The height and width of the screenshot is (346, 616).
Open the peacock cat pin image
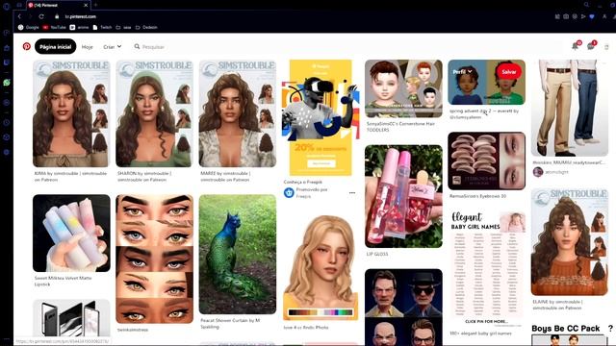238,254
